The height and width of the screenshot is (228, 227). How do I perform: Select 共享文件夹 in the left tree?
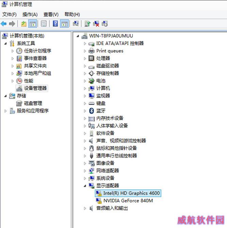[x=35, y=66]
